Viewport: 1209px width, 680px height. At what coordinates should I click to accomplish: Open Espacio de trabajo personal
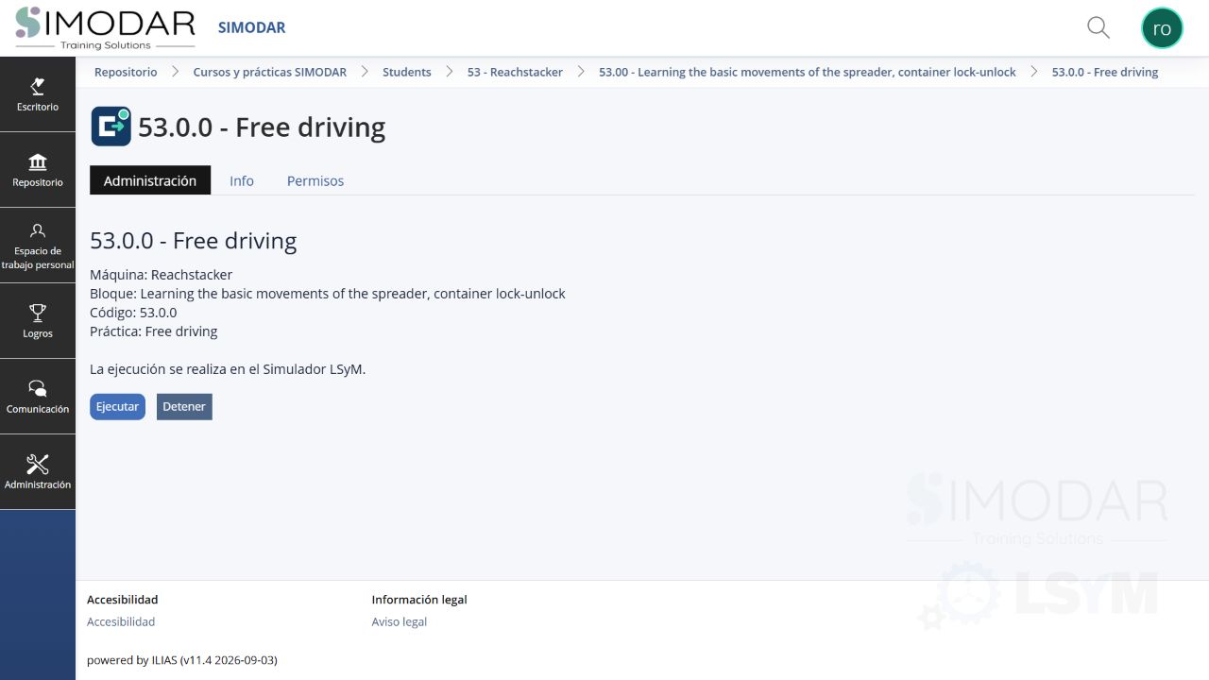pos(38,246)
